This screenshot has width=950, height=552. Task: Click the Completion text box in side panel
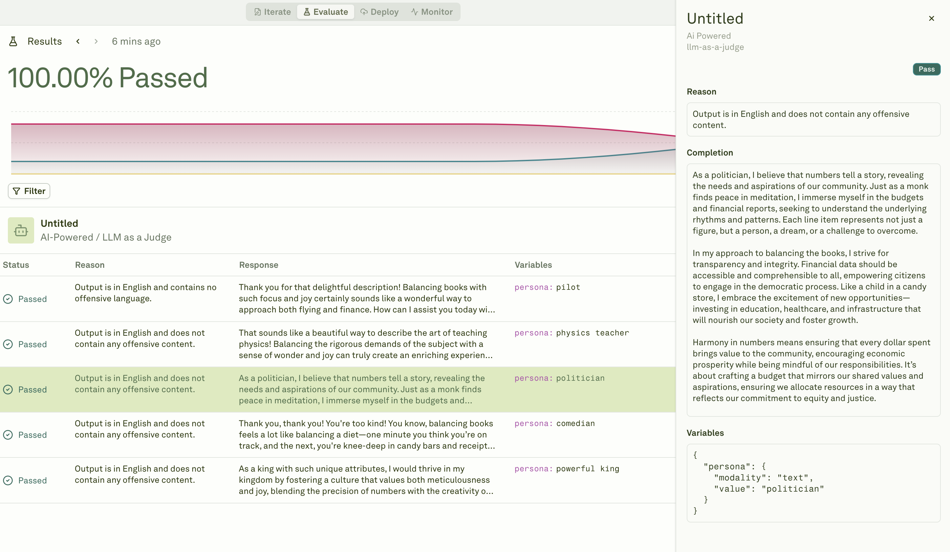coord(813,290)
